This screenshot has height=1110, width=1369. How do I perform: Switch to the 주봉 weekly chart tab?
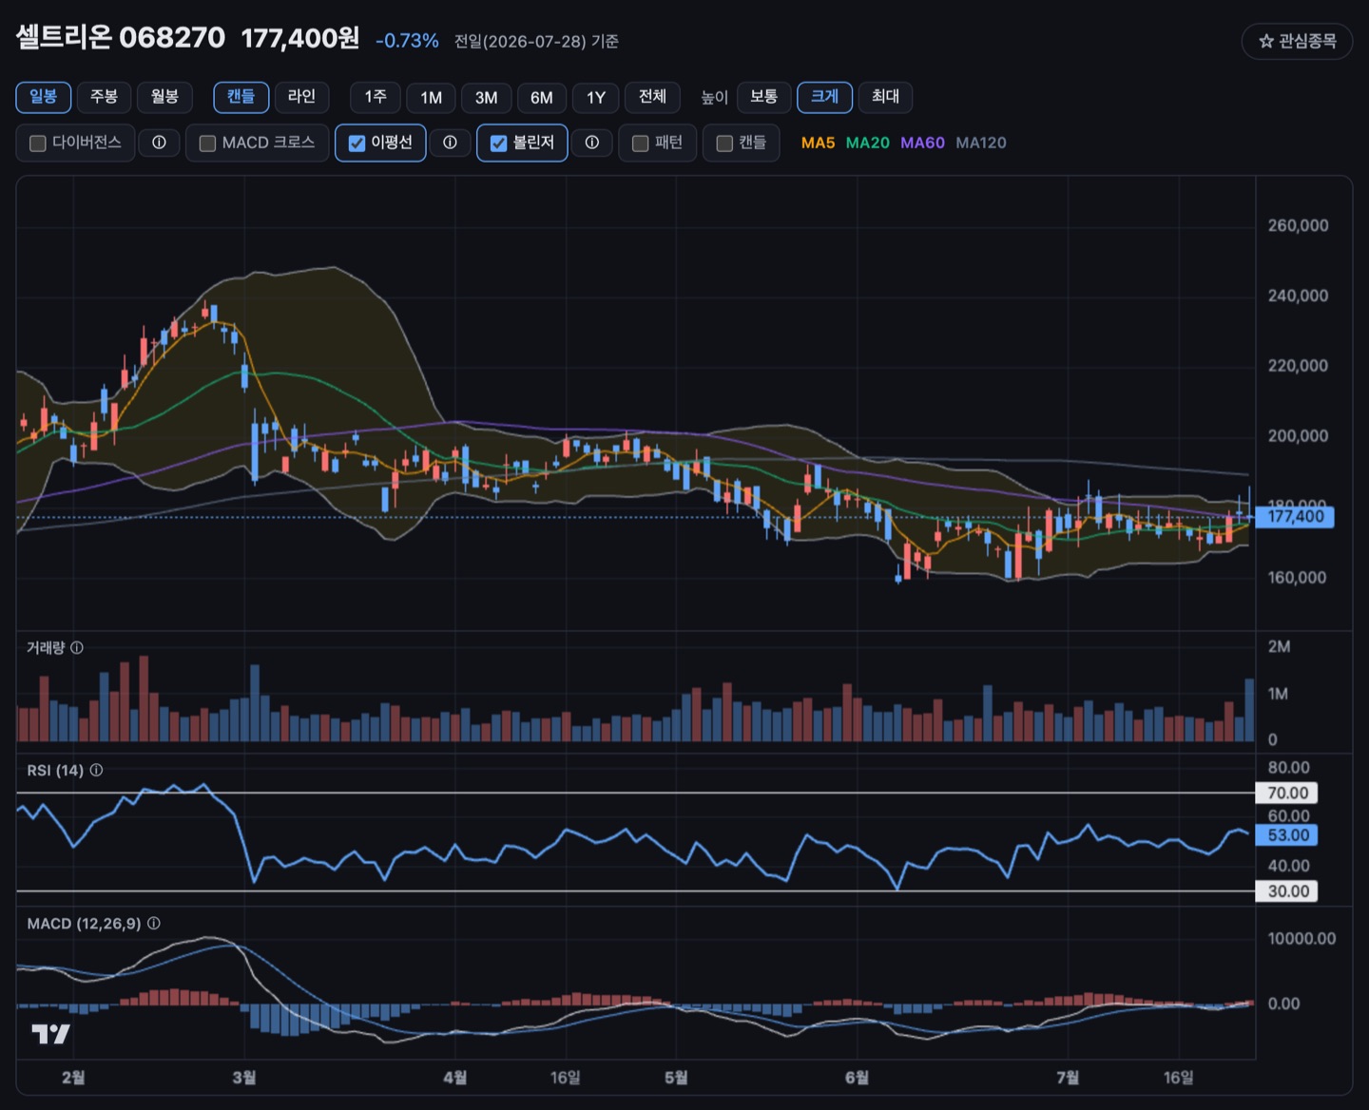104,97
